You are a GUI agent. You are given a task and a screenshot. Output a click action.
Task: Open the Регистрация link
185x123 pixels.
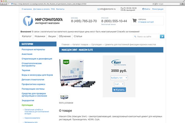point(158,9)
